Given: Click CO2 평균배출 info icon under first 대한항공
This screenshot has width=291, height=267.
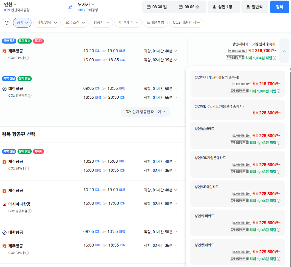Looking at the screenshot, I should pos(30,95).
